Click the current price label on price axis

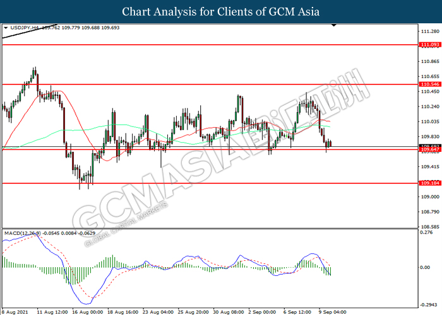[430, 146]
